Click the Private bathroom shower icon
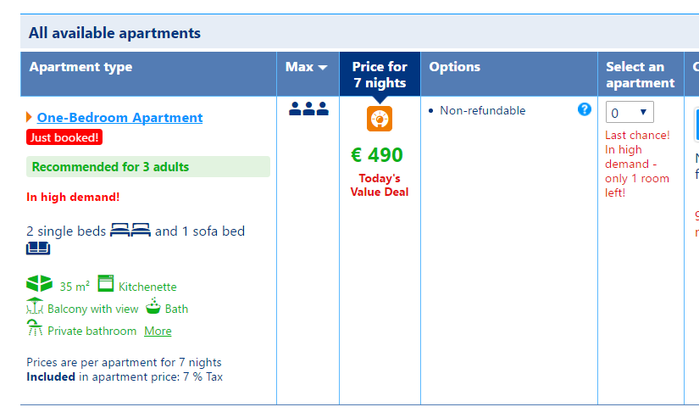The image size is (699, 418). pyautogui.click(x=35, y=328)
